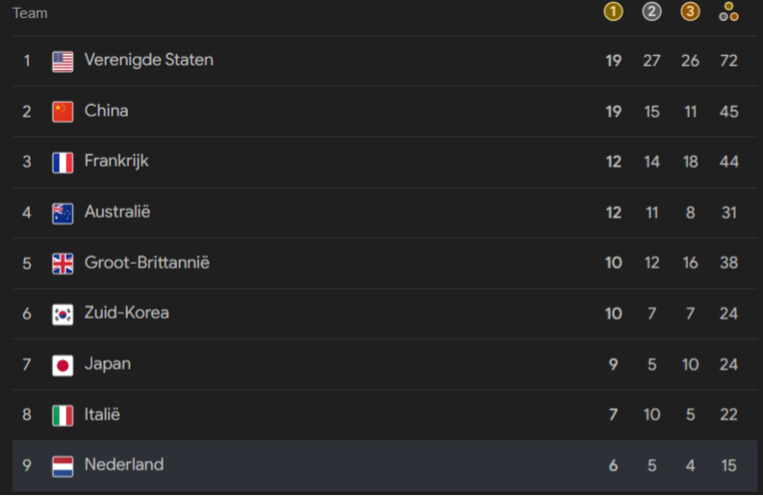Viewport: 763px width, 496px height.
Task: Click the Italy flag icon
Action: [x=63, y=416]
